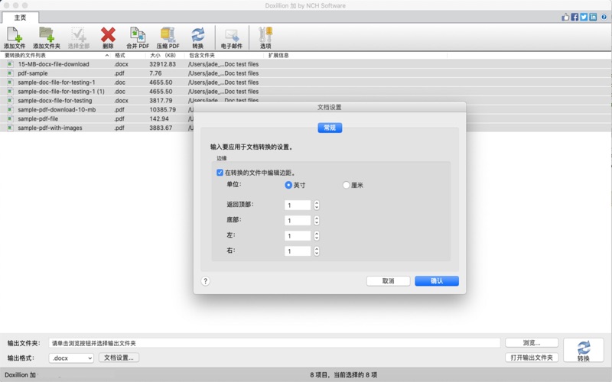Screen dimensions: 612x382
Task: Click the 左 margin input field
Action: pos(298,235)
